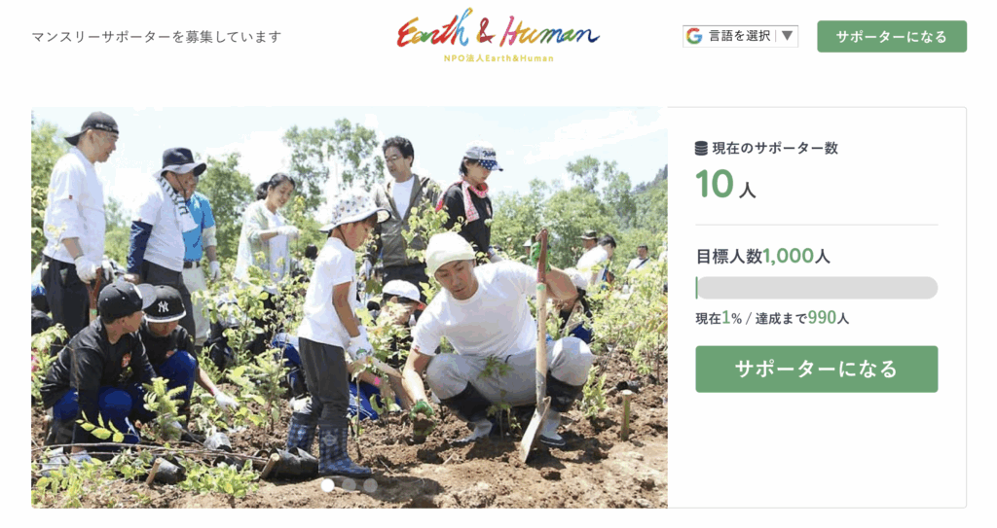Click マンスリーサポーターを募集しています header text
This screenshot has height=528, width=997.
[157, 37]
